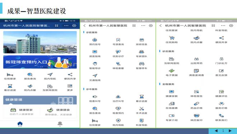Open 药品价格 pill icon

pos(196,104)
